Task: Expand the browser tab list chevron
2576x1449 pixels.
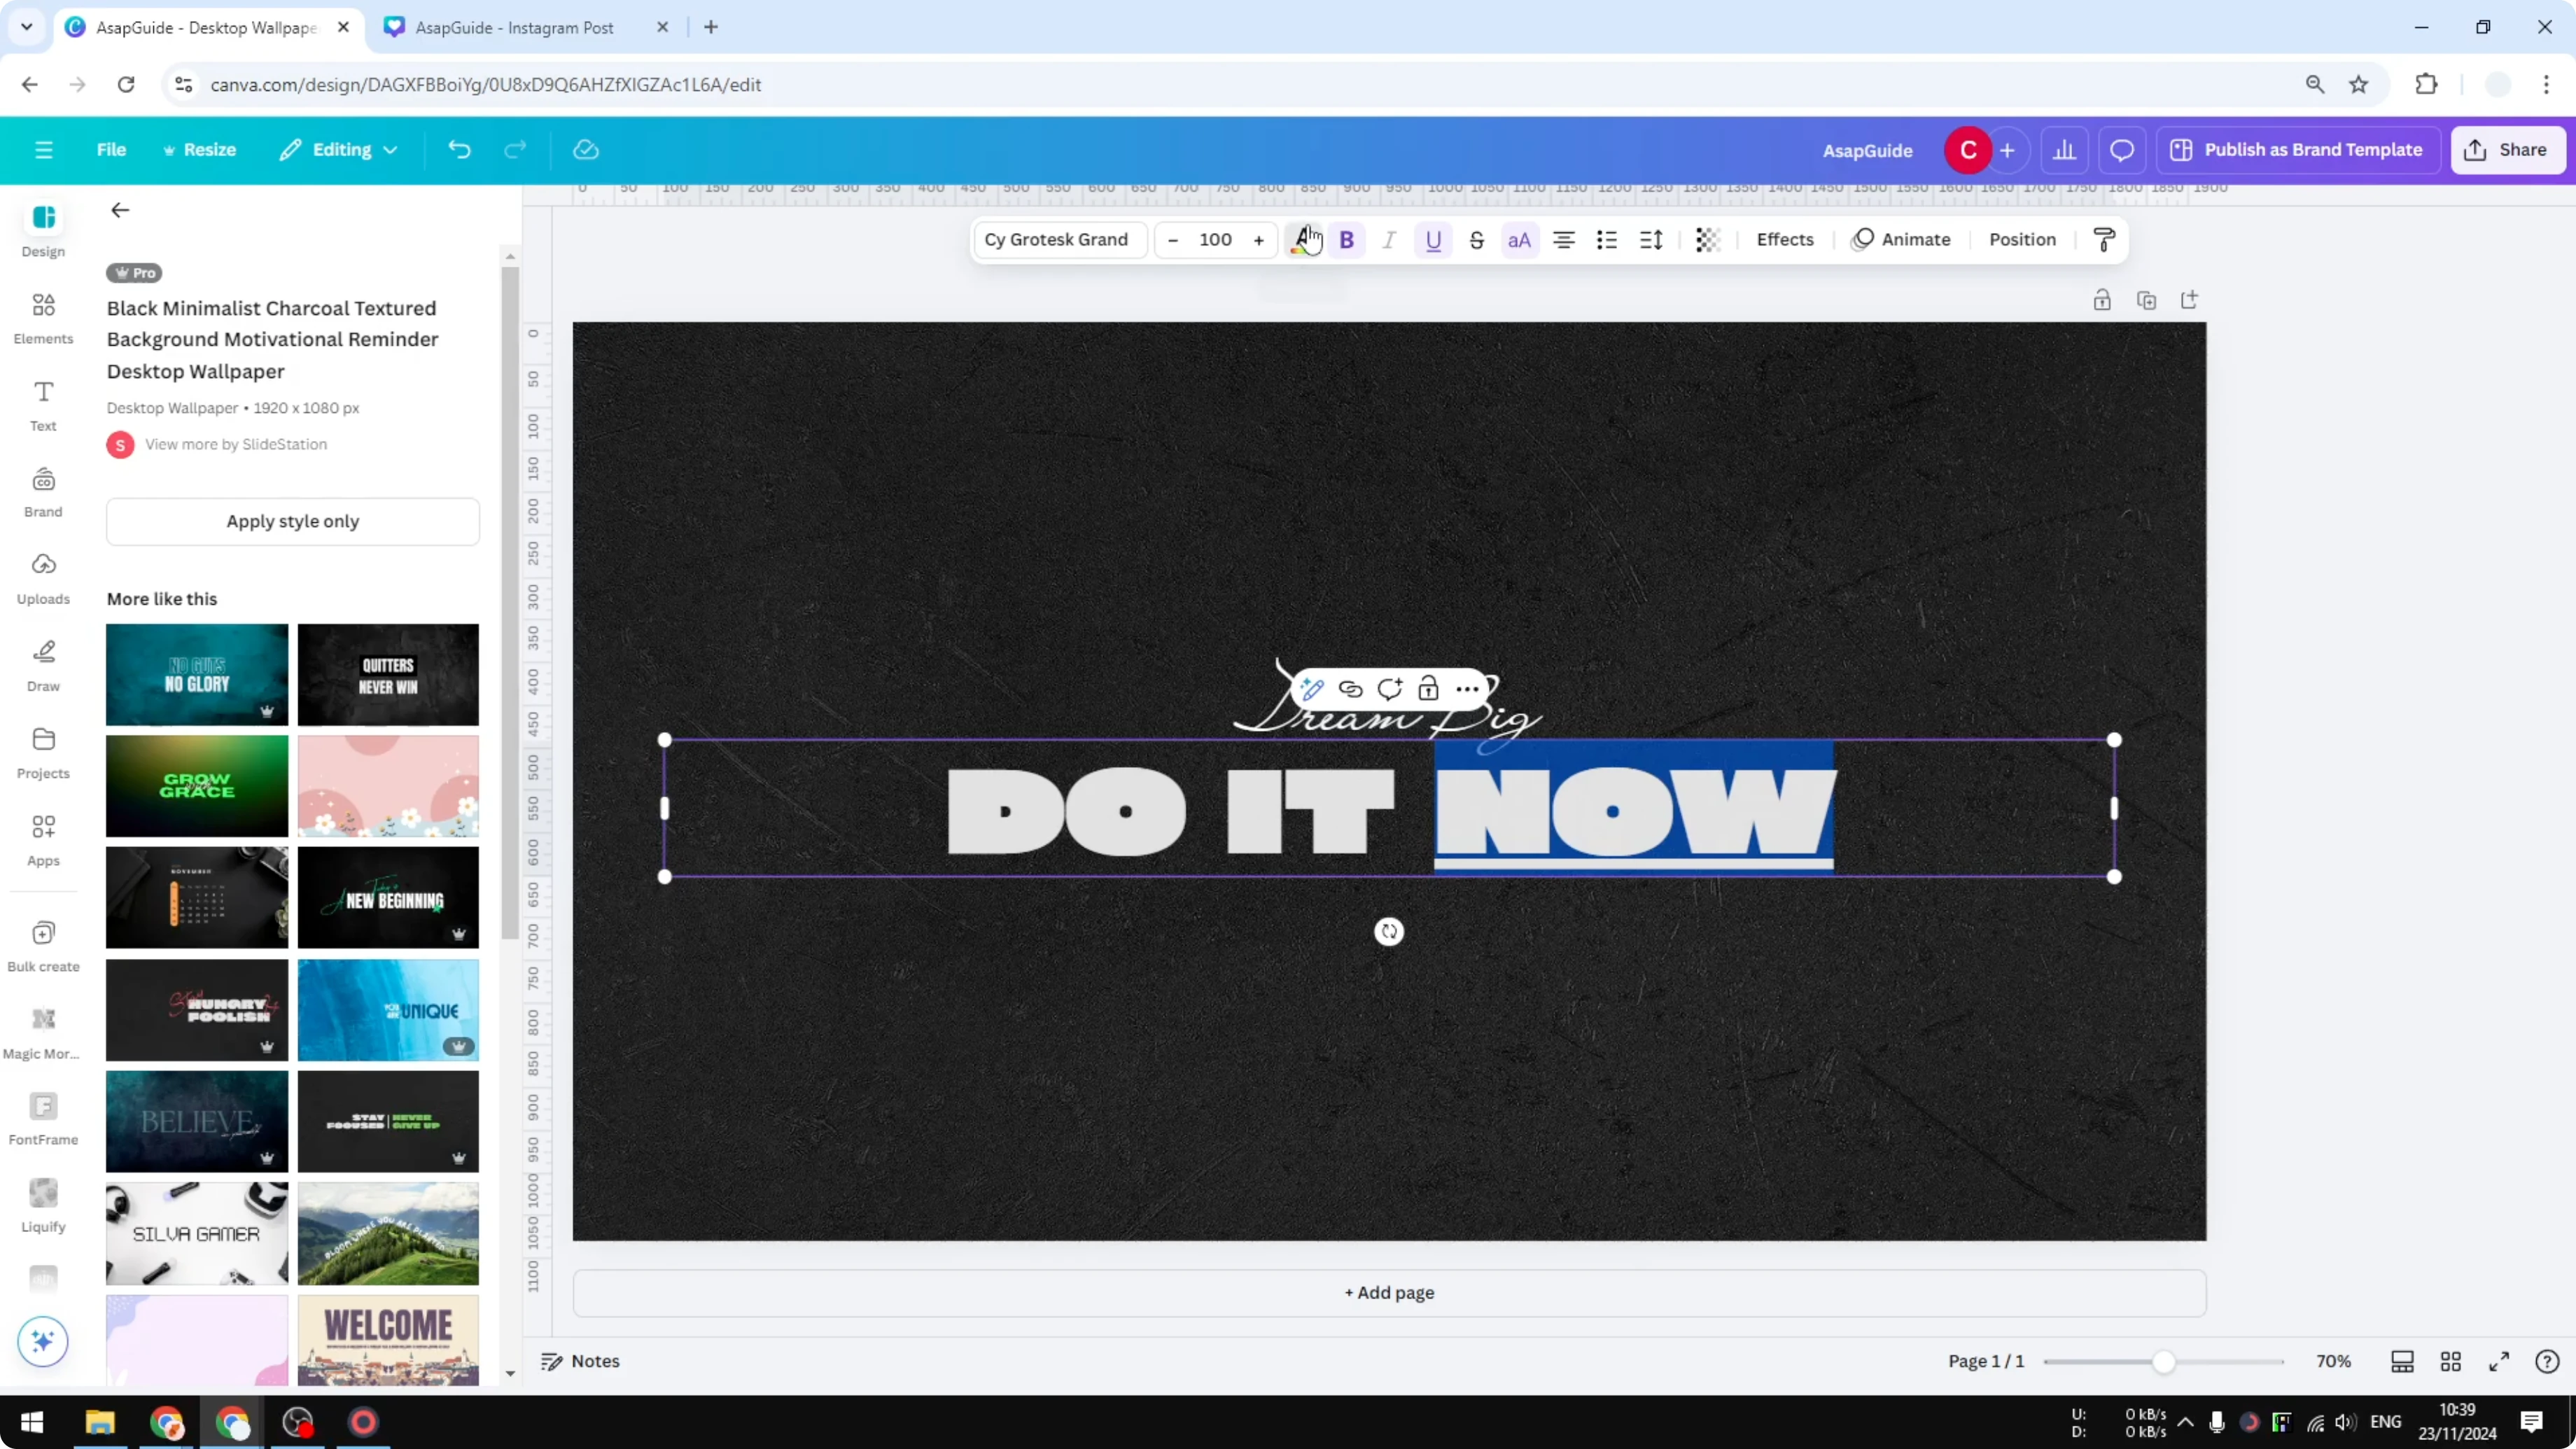Action: (x=26, y=27)
